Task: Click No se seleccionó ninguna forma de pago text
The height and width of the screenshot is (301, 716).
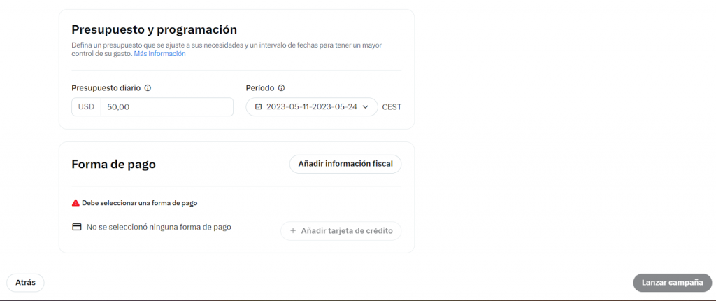Action: pos(159,227)
